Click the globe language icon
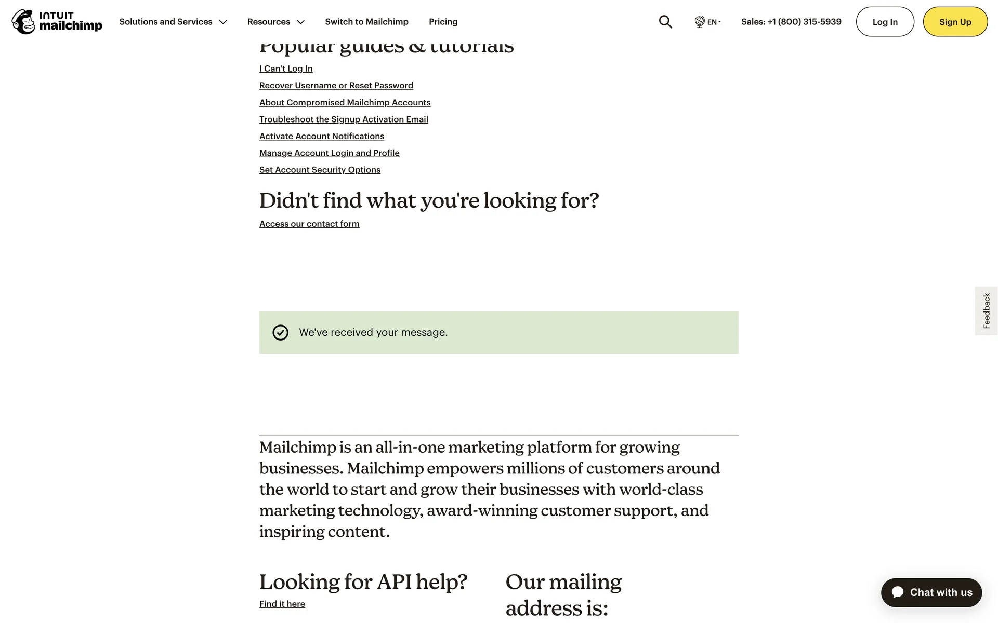The width and height of the screenshot is (998, 623). click(x=700, y=22)
